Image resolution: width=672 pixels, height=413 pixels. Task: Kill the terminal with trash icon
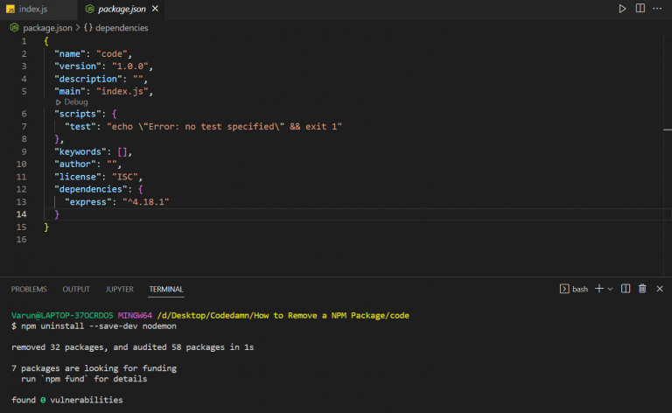tap(642, 289)
